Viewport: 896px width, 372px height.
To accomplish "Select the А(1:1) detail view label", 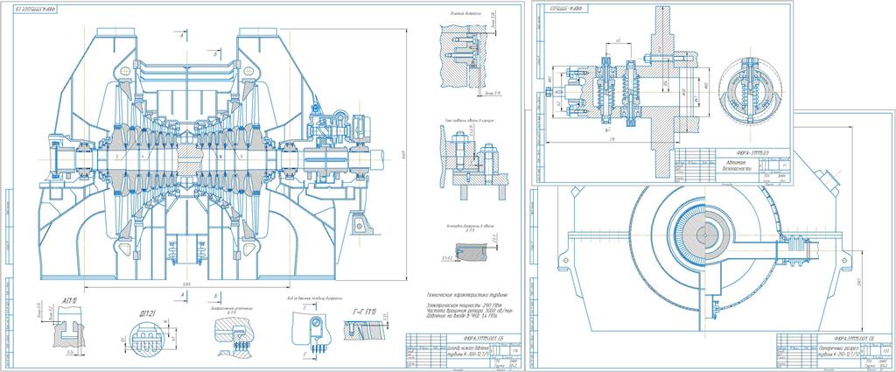I will pyautogui.click(x=68, y=300).
